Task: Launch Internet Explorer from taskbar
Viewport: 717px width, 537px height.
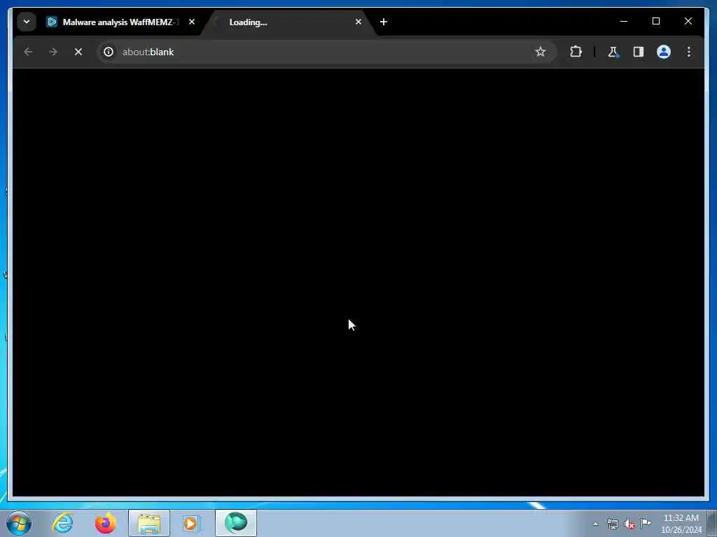Action: tap(62, 523)
